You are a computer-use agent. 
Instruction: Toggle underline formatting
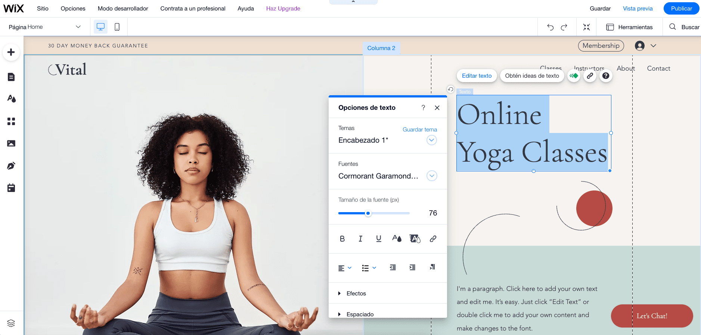point(379,239)
